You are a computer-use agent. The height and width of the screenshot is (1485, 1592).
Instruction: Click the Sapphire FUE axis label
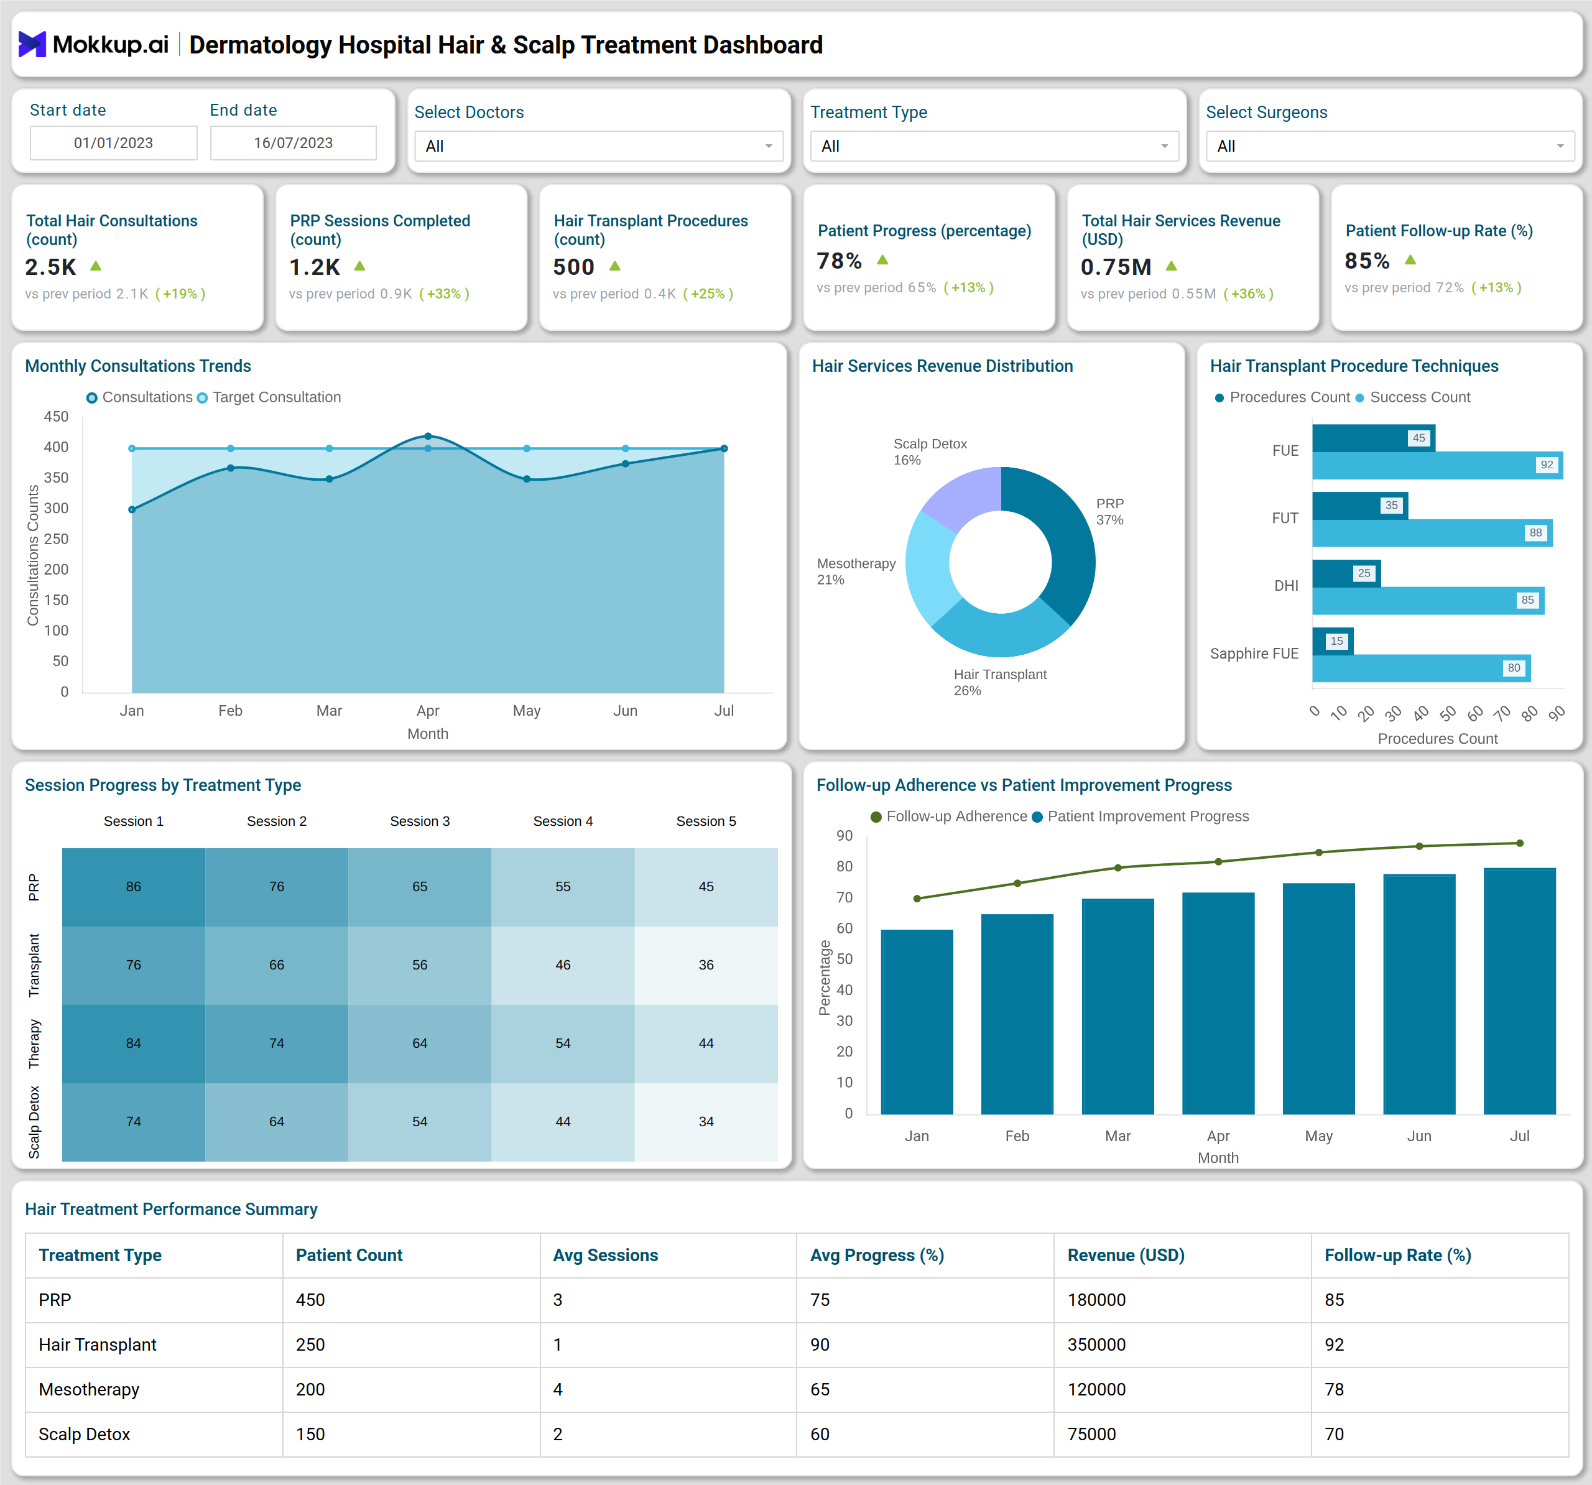[x=1254, y=654]
